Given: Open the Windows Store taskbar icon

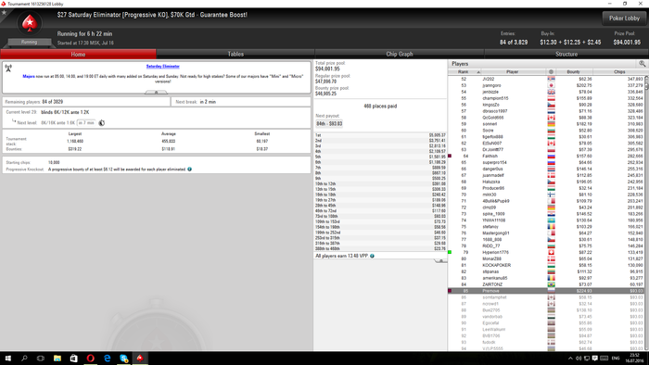Looking at the screenshot, I should tap(73, 359).
